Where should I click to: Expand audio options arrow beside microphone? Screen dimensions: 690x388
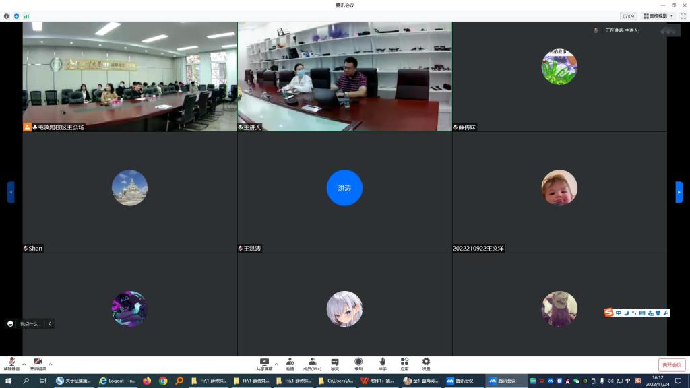coord(24,364)
